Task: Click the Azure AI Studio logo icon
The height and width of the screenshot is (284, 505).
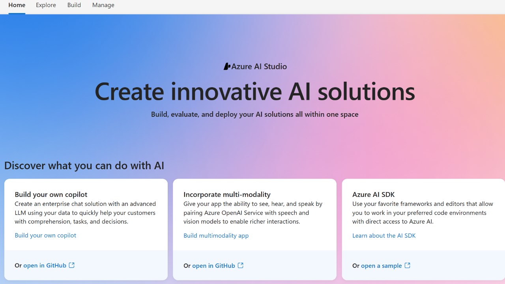Action: (x=227, y=67)
